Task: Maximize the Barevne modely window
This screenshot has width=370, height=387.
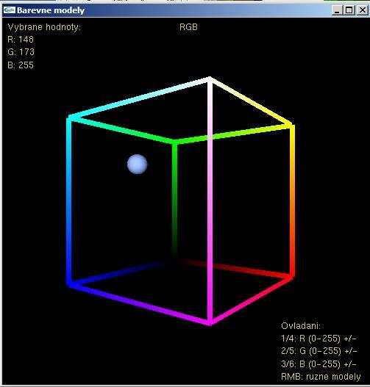Action: click(x=349, y=10)
